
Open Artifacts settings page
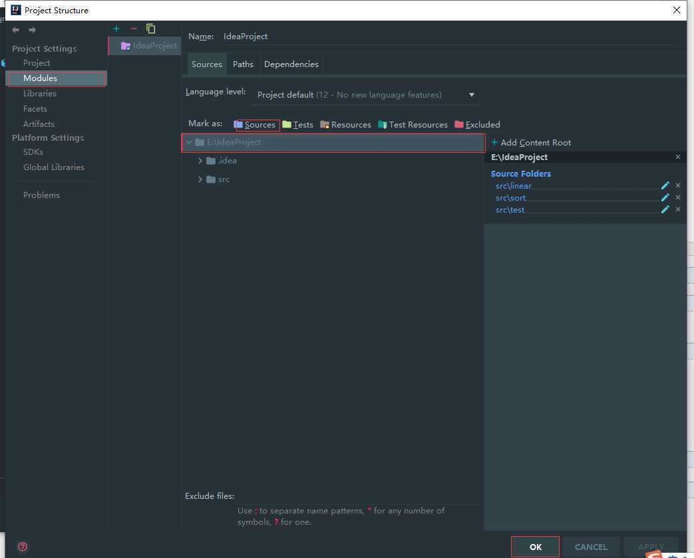click(39, 124)
